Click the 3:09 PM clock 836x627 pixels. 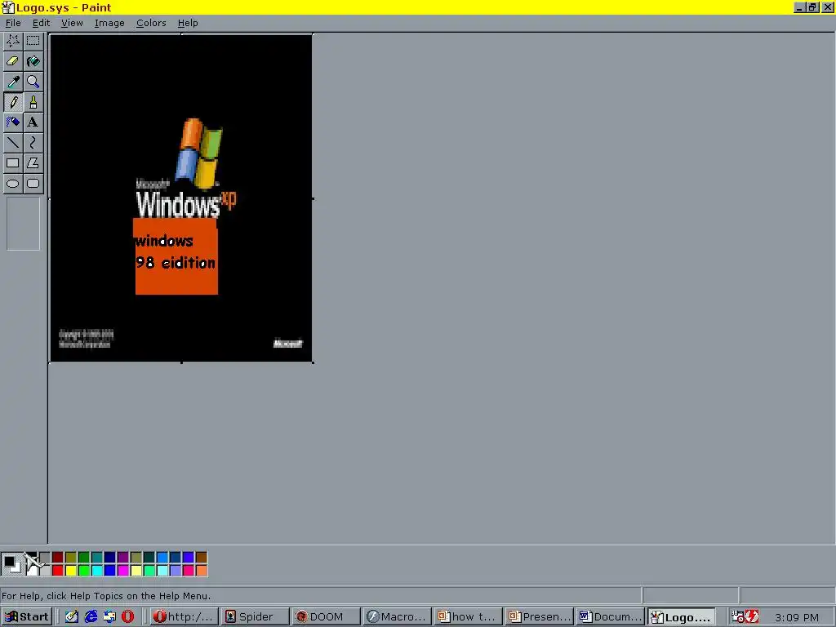coord(797,617)
